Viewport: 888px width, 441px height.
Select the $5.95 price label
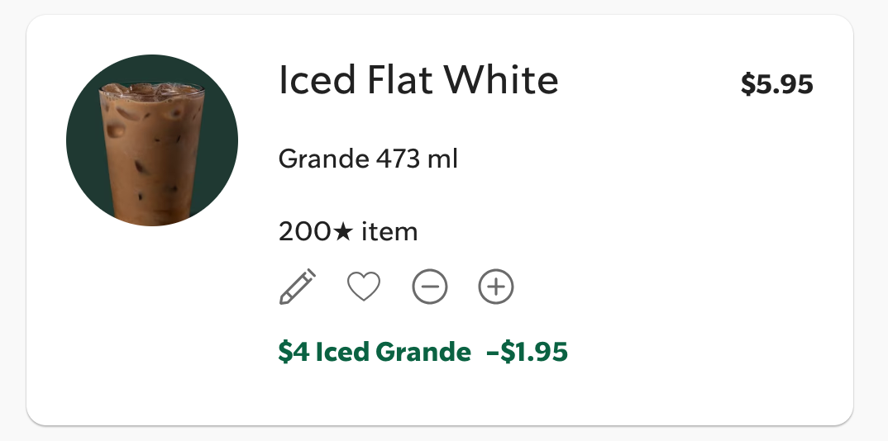[x=776, y=84]
